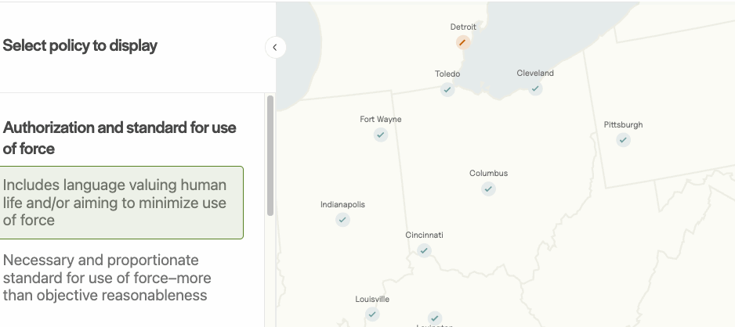The width and height of the screenshot is (735, 327).
Task: Click the policy list scrollbar
Action: click(x=270, y=155)
